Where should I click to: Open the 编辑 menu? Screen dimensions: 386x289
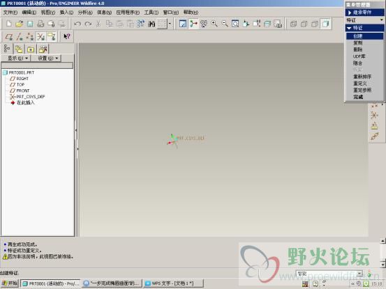click(29, 13)
